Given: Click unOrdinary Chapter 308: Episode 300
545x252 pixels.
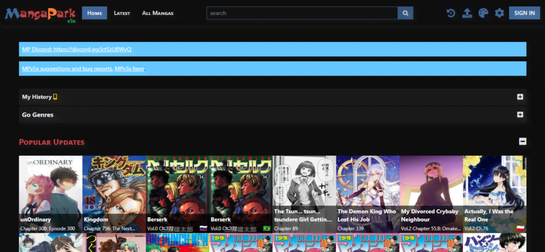Looking at the screenshot, I should tap(47, 229).
